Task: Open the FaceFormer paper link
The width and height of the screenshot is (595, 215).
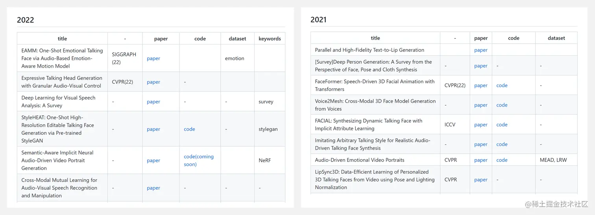Action: pyautogui.click(x=481, y=85)
